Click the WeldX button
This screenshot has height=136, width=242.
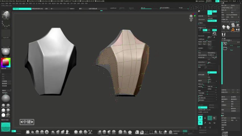point(200,42)
